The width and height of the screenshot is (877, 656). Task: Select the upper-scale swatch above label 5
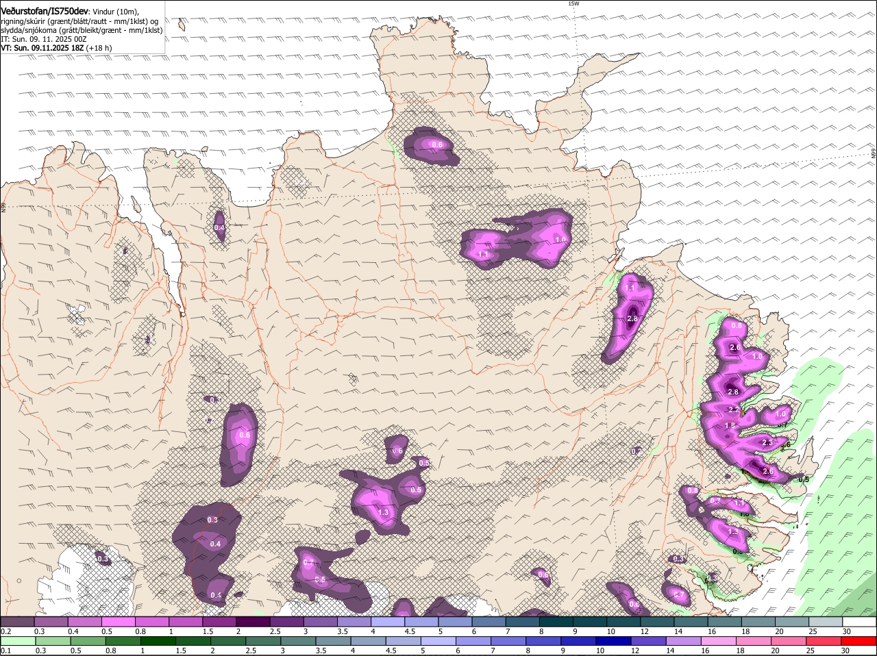coord(455,622)
